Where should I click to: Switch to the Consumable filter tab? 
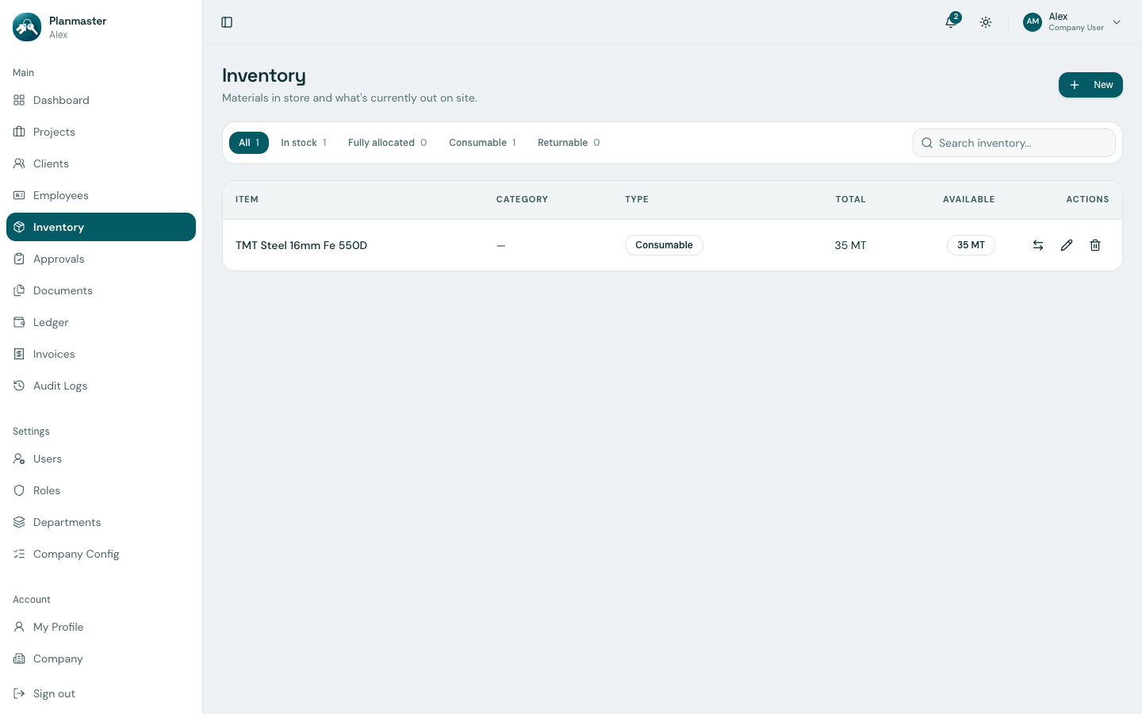click(482, 143)
